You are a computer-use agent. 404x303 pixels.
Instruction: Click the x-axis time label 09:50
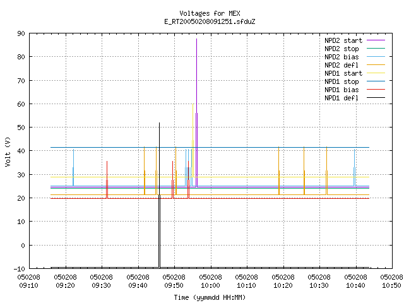pyautogui.click(x=174, y=286)
